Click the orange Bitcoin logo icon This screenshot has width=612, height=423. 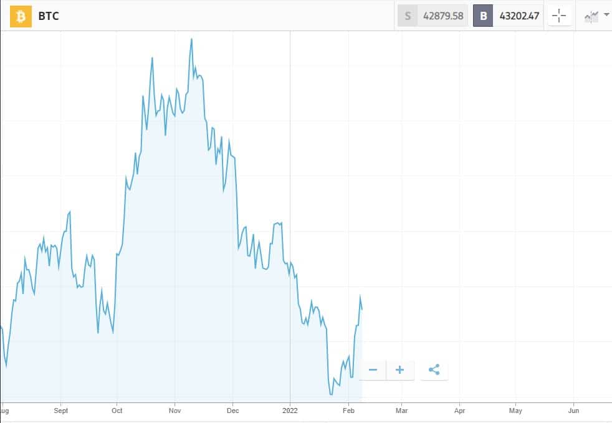click(21, 16)
